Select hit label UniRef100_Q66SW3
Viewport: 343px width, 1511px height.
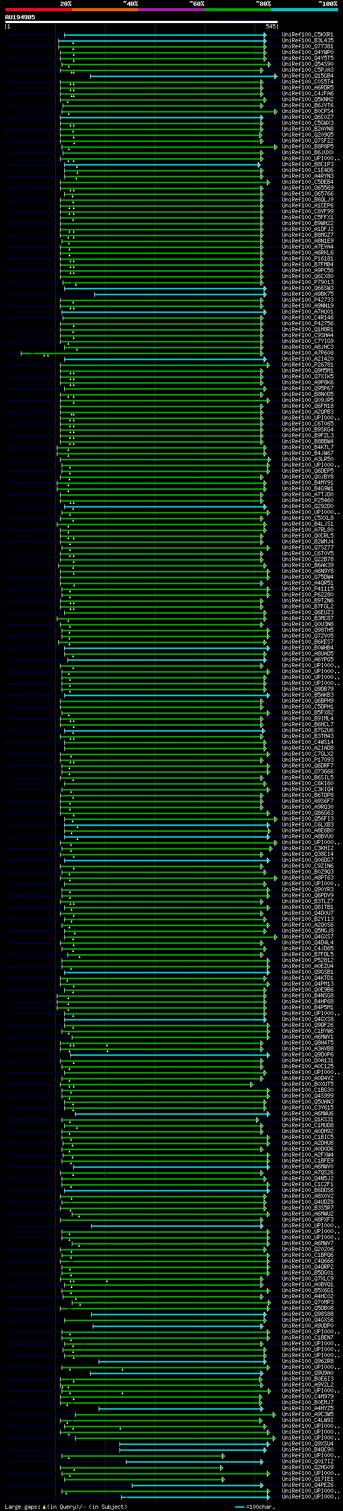pyautogui.click(x=308, y=288)
